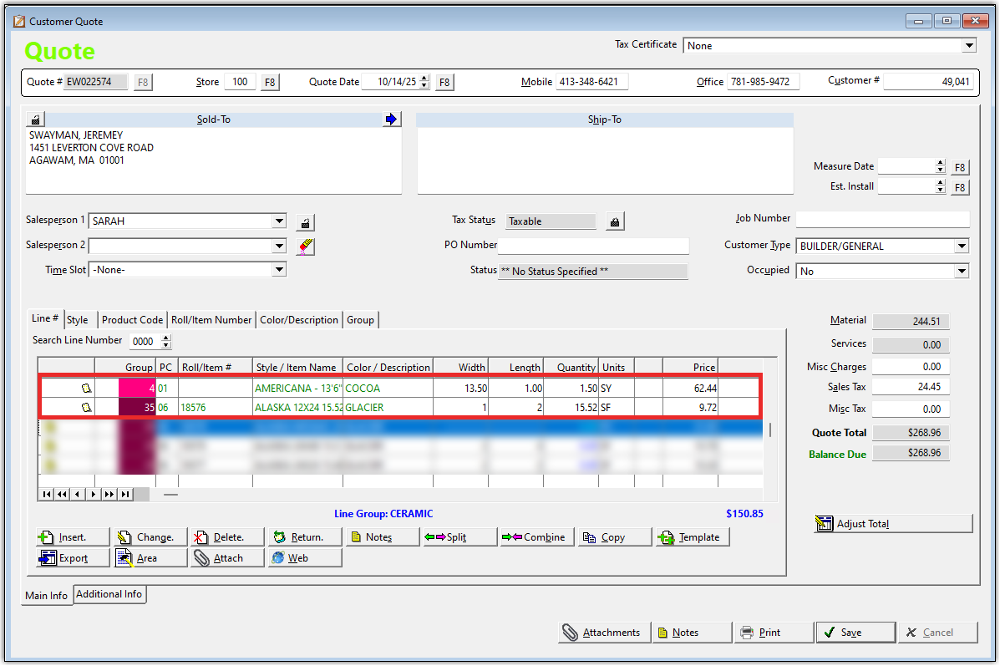Open line Notes in the line toolbar

coord(383,537)
